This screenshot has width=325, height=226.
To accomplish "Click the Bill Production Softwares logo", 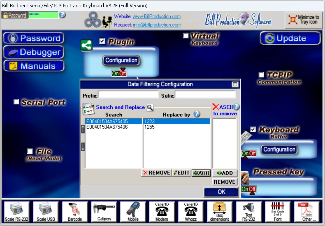I will click(238, 20).
